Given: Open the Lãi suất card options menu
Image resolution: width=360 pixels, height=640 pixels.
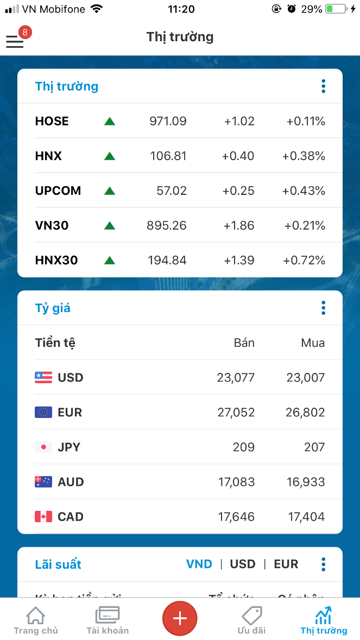Looking at the screenshot, I should [x=324, y=565].
